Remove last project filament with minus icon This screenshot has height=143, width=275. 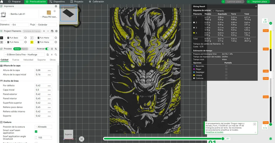(x=48, y=31)
